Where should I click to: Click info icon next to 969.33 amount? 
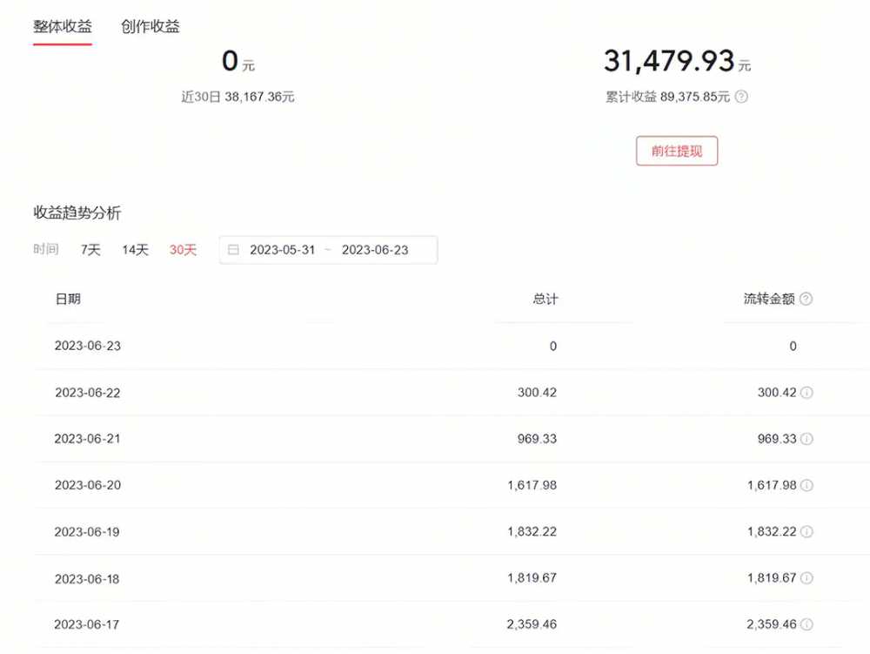[806, 439]
